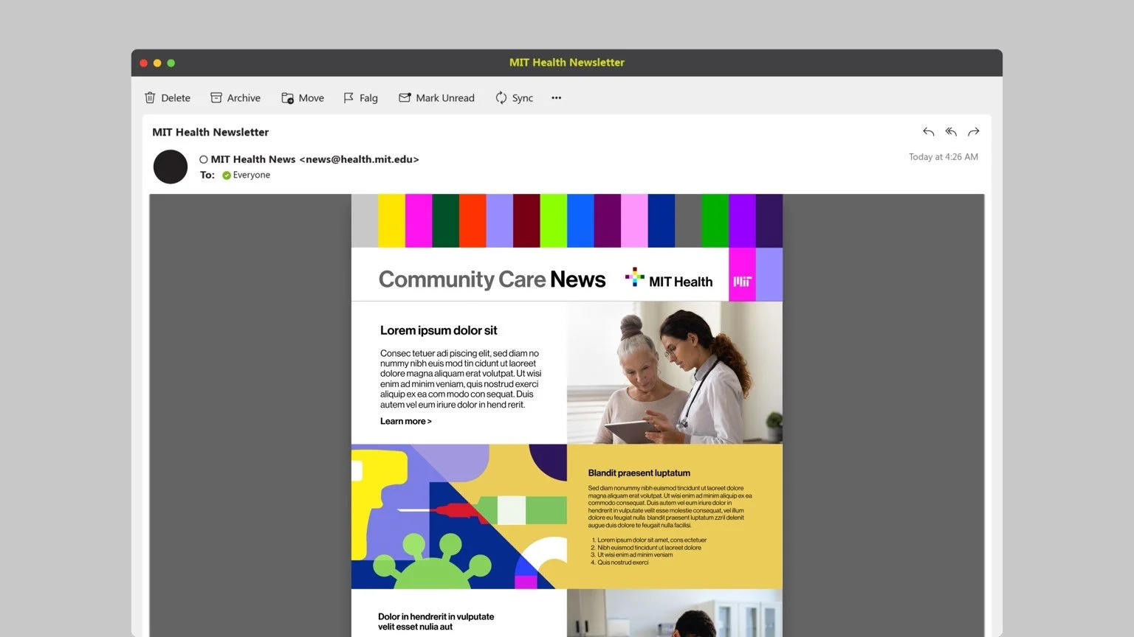Click the Reply All double-arrow icon

click(951, 132)
